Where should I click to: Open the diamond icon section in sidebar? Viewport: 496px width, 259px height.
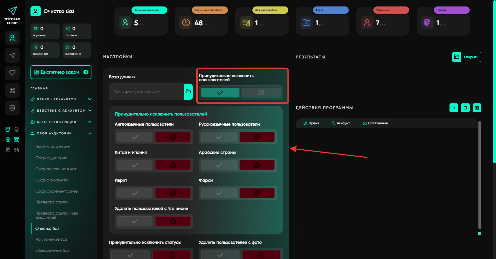[12, 73]
